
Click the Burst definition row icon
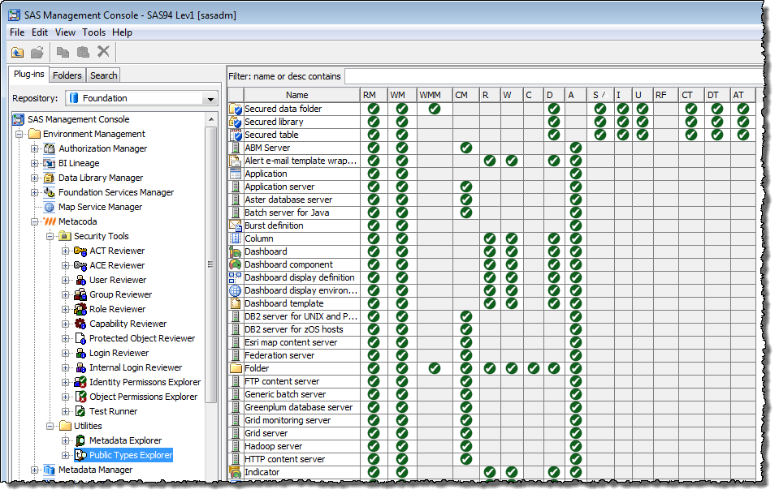click(x=236, y=225)
